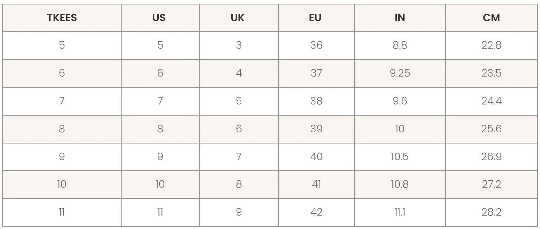Select the 9.25 inches cell
Image resolution: width=540 pixels, height=229 pixels.
(x=400, y=73)
